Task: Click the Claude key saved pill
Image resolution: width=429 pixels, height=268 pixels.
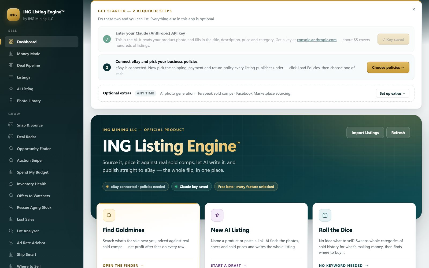Action: 191,187
